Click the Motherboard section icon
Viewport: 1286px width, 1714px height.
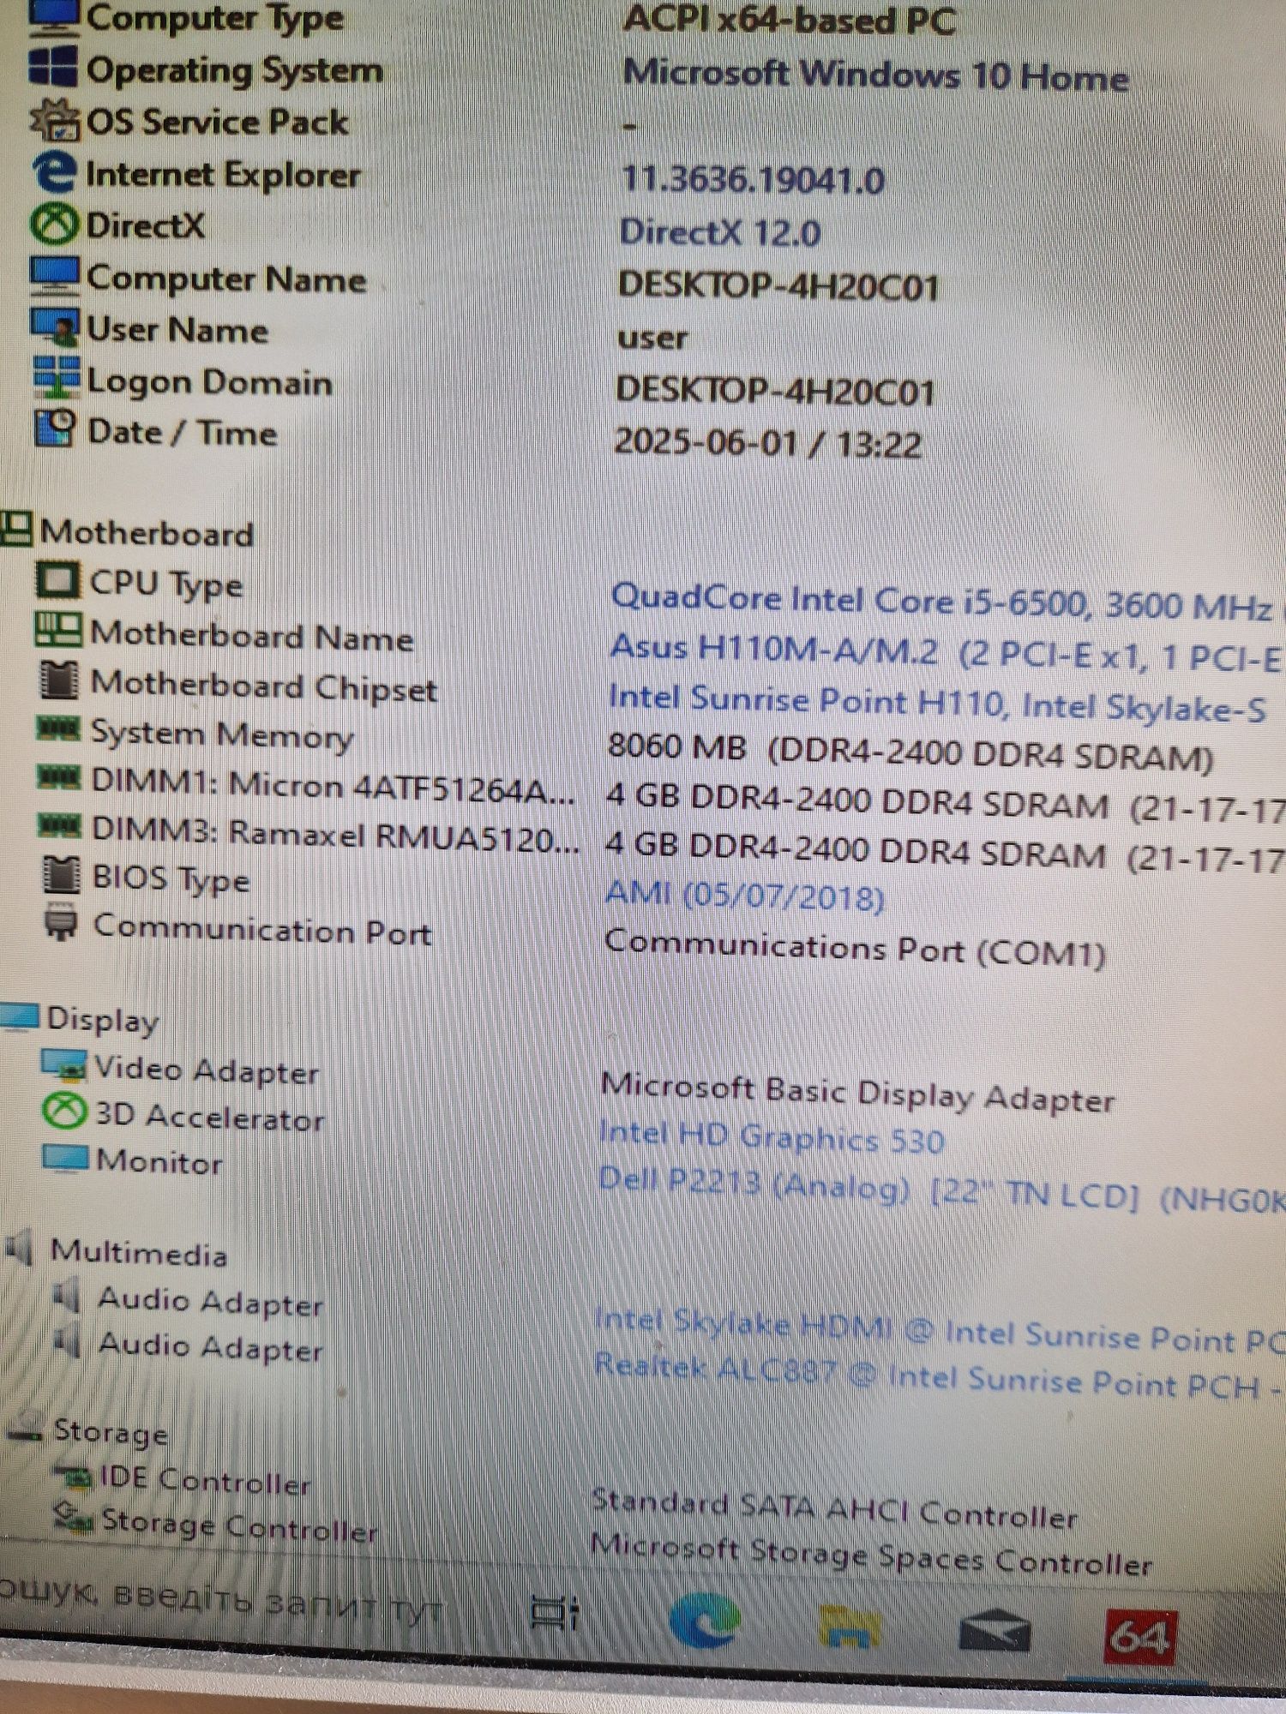tap(15, 529)
